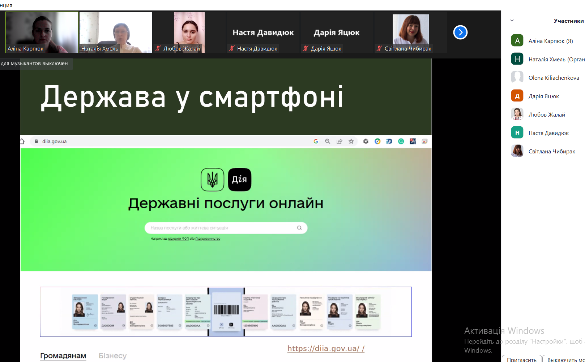Select the Громадянам tab
585x362 pixels.
point(63,356)
